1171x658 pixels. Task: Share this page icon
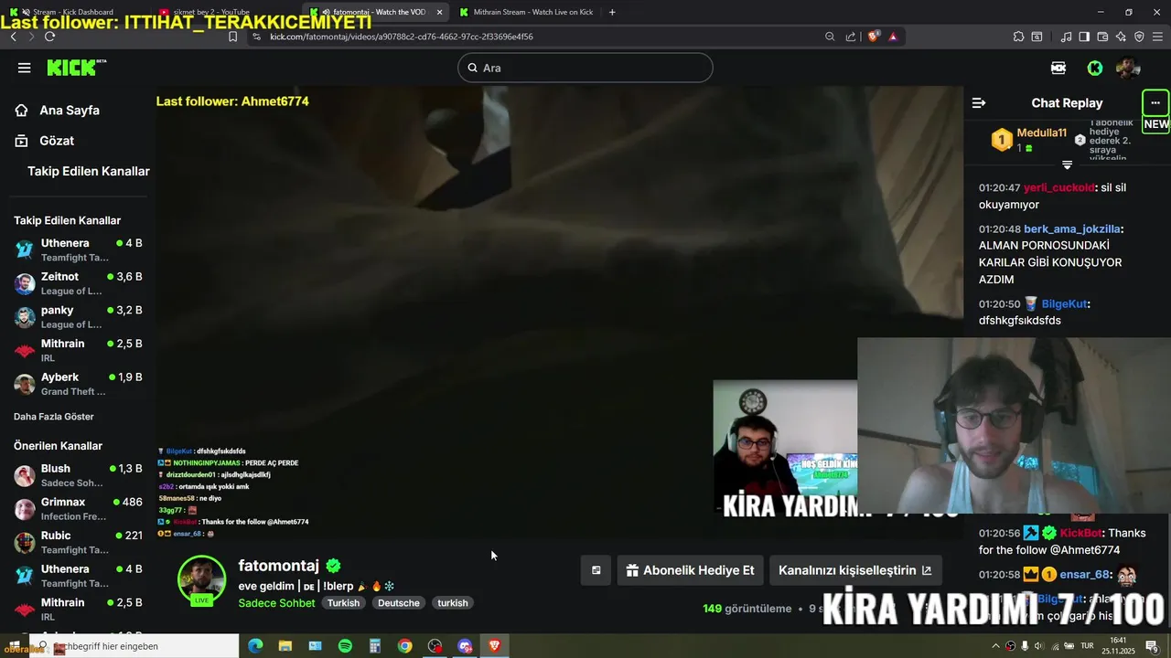pos(851,37)
